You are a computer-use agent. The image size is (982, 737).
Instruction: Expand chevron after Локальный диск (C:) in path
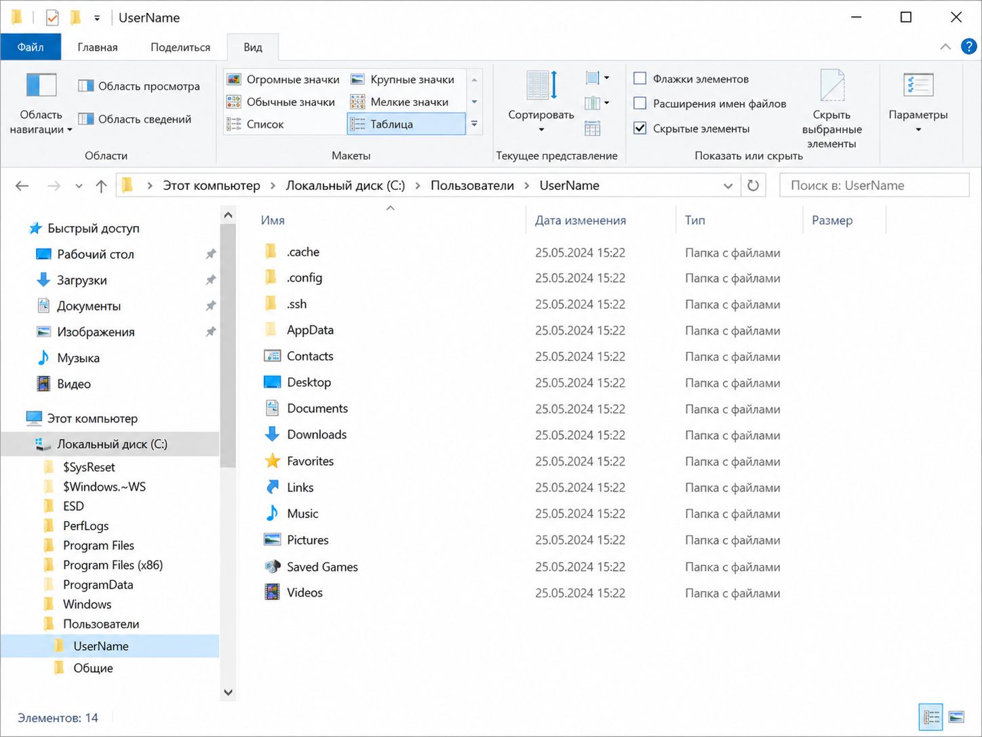pyautogui.click(x=418, y=186)
